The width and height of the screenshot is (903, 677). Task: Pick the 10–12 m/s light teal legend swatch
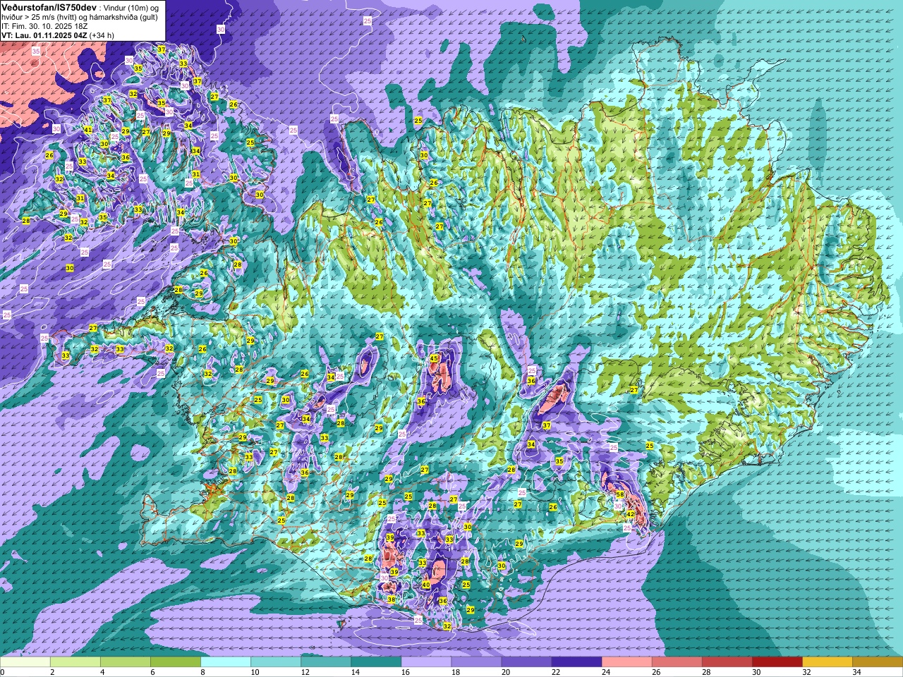pyautogui.click(x=276, y=662)
